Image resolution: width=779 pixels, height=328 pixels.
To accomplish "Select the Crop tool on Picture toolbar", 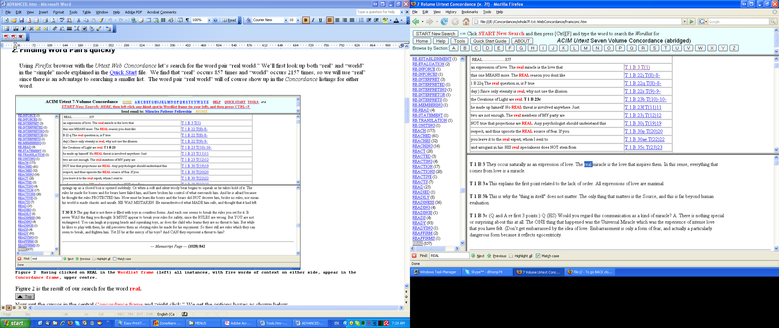I will (55, 29).
